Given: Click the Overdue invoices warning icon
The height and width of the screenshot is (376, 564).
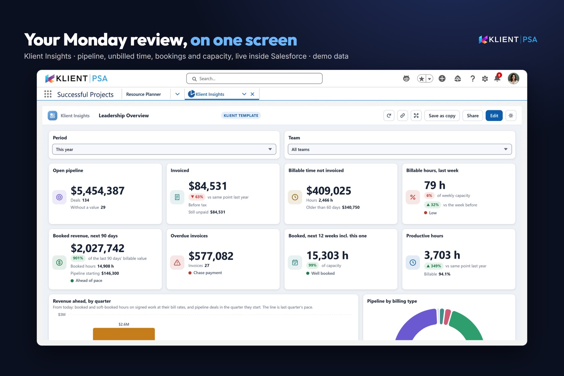Looking at the screenshot, I should tap(177, 262).
